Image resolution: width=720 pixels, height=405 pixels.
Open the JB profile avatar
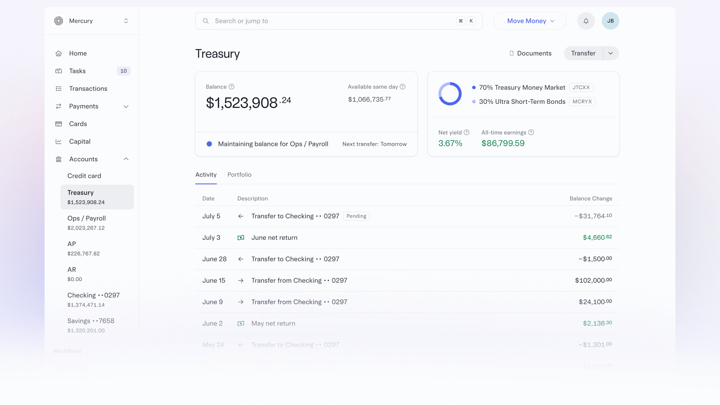610,21
